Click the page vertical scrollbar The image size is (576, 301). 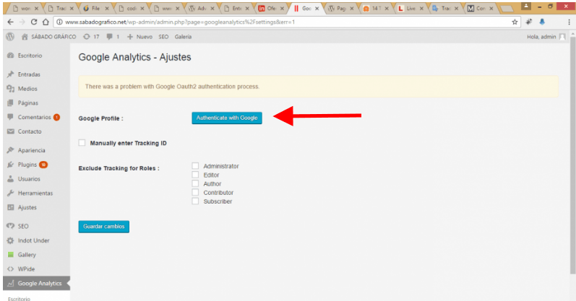click(x=572, y=154)
